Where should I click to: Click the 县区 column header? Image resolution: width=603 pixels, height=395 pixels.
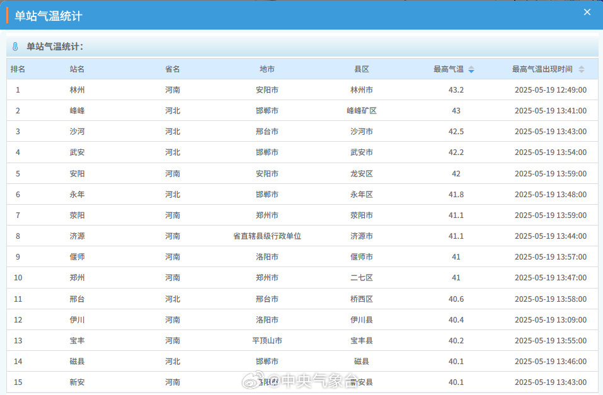point(362,69)
